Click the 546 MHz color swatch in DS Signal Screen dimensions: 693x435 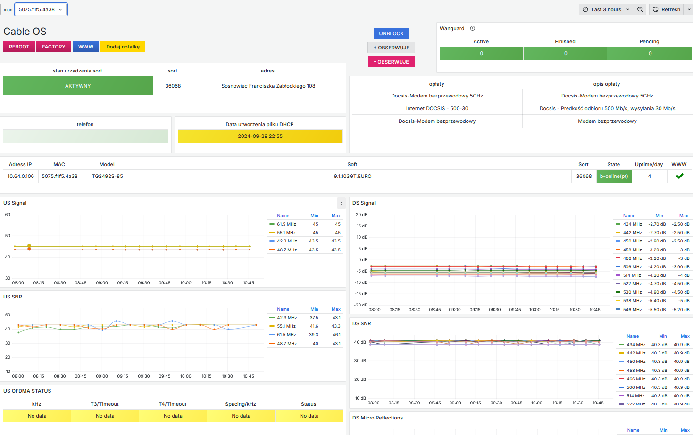pyautogui.click(x=618, y=309)
